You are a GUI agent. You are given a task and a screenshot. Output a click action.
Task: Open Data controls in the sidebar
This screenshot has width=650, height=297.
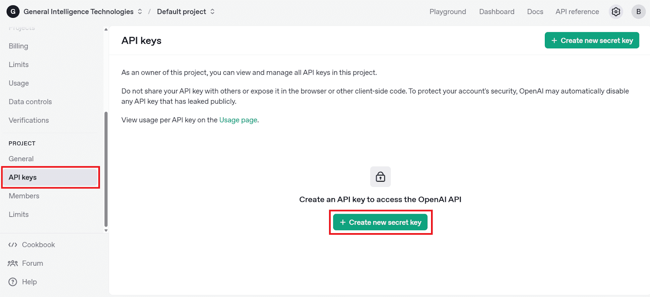coord(30,102)
